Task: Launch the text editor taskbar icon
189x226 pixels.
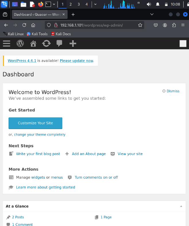Action: point(32,4)
